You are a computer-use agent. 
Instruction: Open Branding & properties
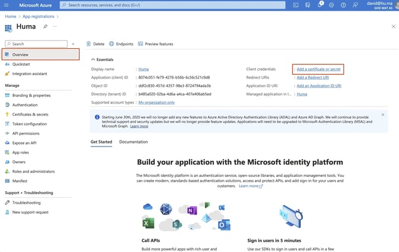click(x=31, y=95)
